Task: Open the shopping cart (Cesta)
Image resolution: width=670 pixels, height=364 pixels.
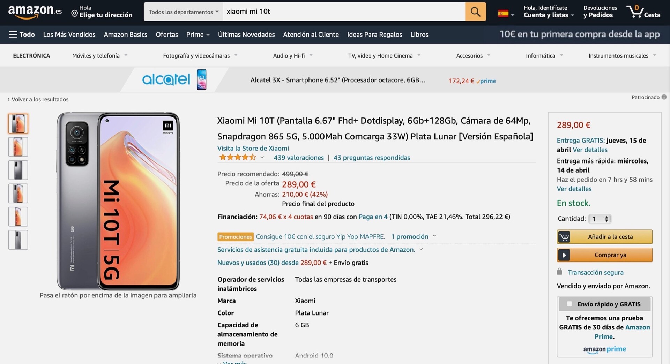Action: pos(643,12)
